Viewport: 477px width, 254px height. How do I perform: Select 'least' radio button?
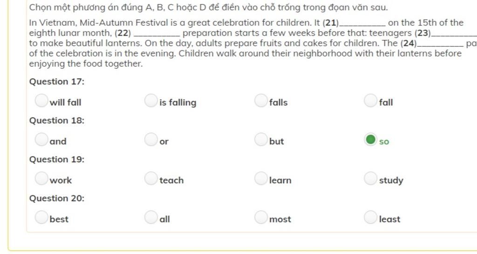click(x=371, y=217)
